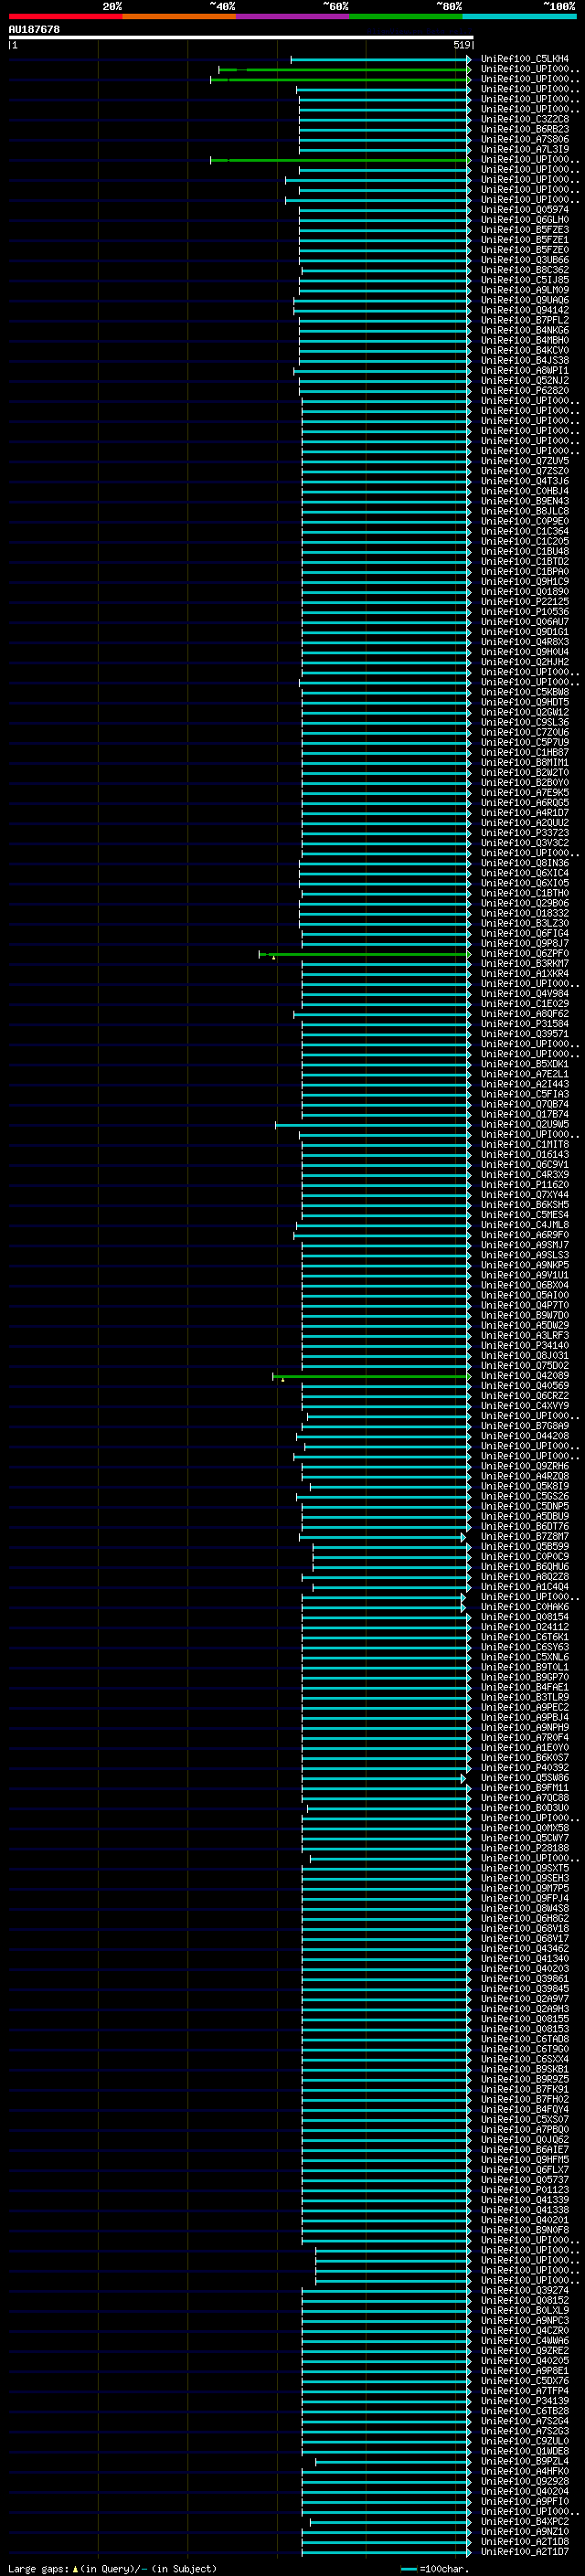Screen dimensions: 585x2576
Task: Click the cyan ~100% identity legend bar
Action: pyautogui.click(x=519, y=16)
